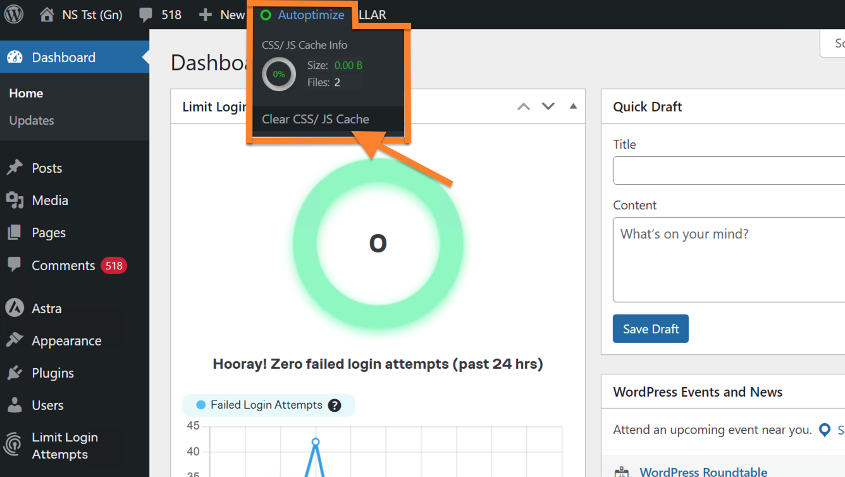Visit site via NS Tst (Gn) home icon
Viewport: 845px width, 477px height.
tap(47, 15)
